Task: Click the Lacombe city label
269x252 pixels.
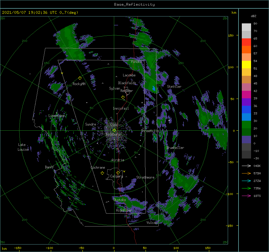Action: pos(129,75)
